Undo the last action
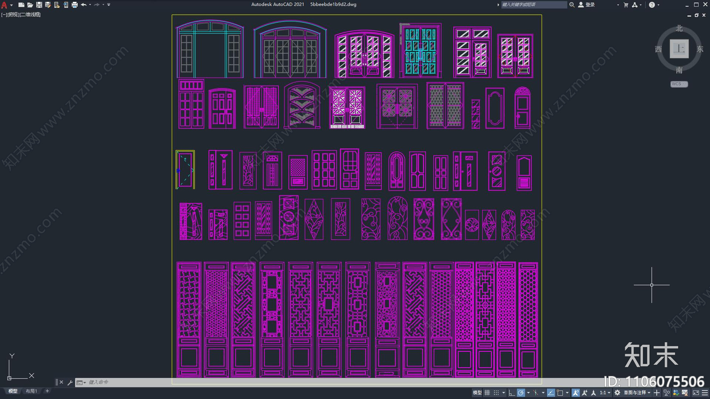The image size is (710, 399). tap(83, 5)
